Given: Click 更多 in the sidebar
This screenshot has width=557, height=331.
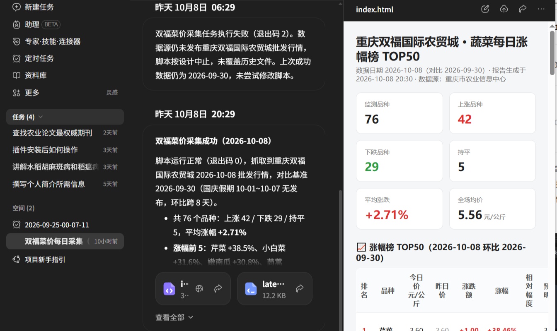Looking at the screenshot, I should tap(26, 93).
